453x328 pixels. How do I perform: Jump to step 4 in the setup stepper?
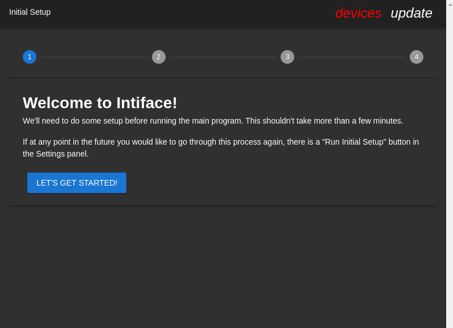(417, 57)
